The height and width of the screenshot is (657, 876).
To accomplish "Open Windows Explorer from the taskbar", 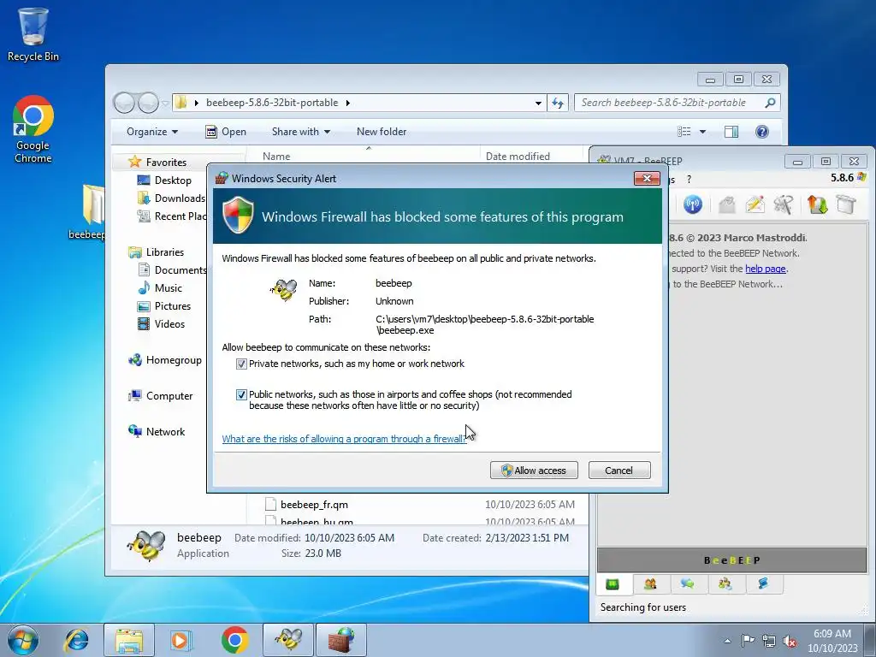I will click(129, 640).
